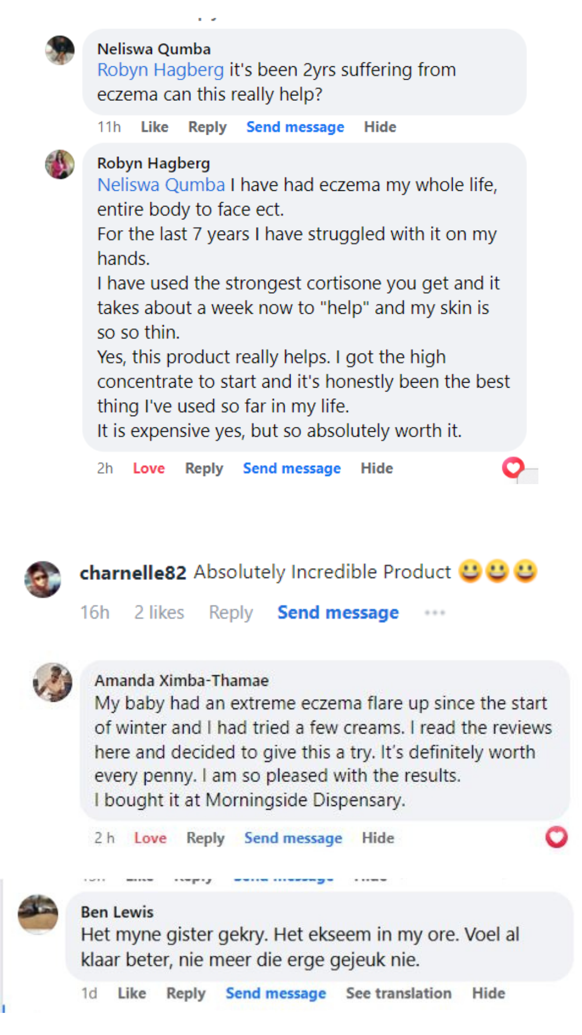Send message to charnelle82
582x1035 pixels.
(x=338, y=613)
